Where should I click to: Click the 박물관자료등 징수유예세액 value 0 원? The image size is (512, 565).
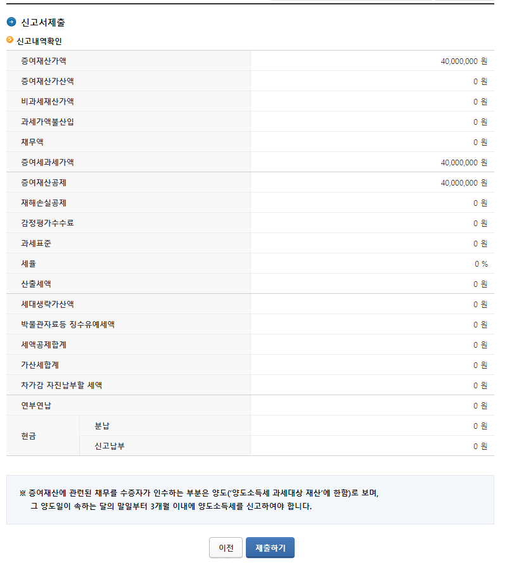click(x=480, y=325)
